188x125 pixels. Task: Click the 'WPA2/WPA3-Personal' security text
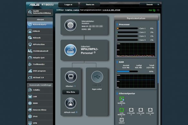(89, 51)
